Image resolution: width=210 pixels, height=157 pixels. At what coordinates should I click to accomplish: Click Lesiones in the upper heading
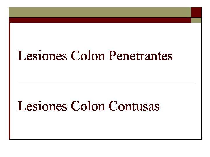42,56
